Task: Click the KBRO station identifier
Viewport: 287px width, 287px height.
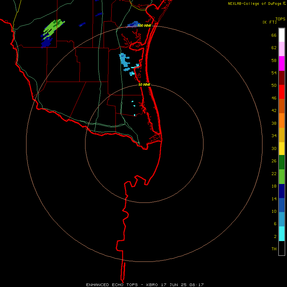Action: [x=152, y=285]
